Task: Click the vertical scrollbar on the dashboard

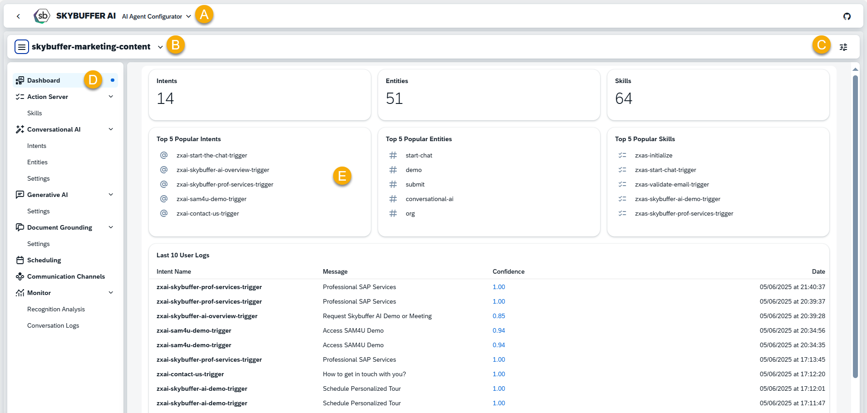Action: pyautogui.click(x=855, y=227)
